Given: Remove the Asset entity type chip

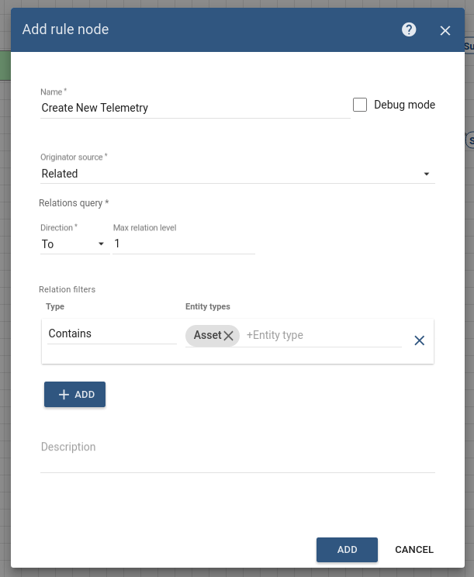Looking at the screenshot, I should pos(229,336).
